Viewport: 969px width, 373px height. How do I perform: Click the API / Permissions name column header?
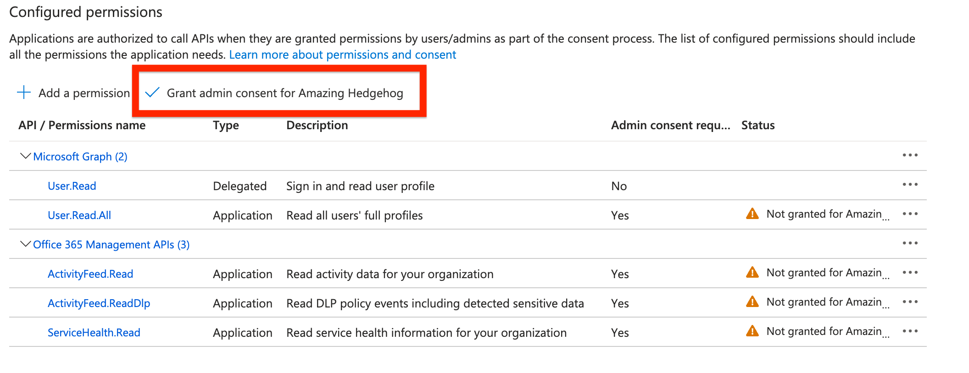pyautogui.click(x=82, y=126)
